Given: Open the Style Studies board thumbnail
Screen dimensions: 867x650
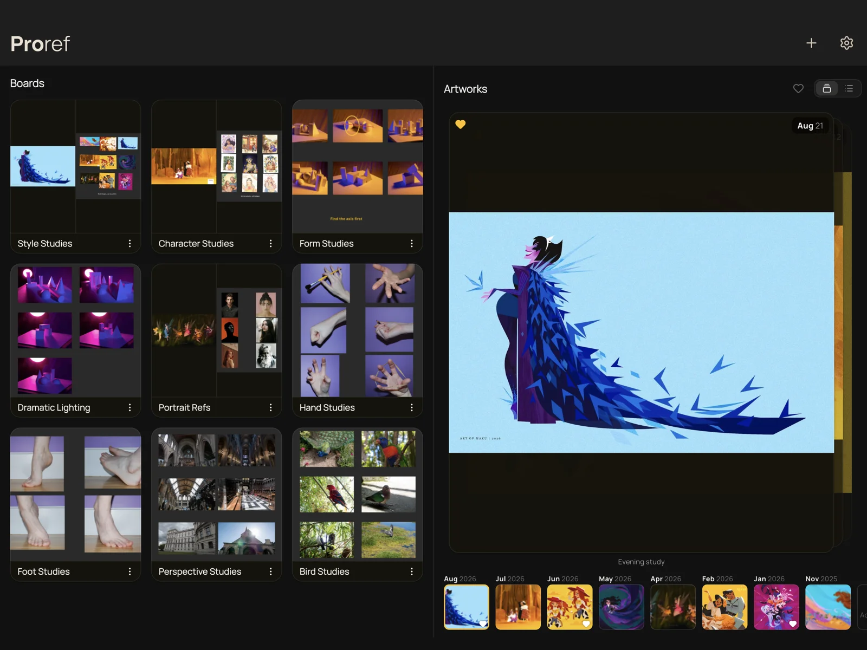Looking at the screenshot, I should (x=75, y=167).
